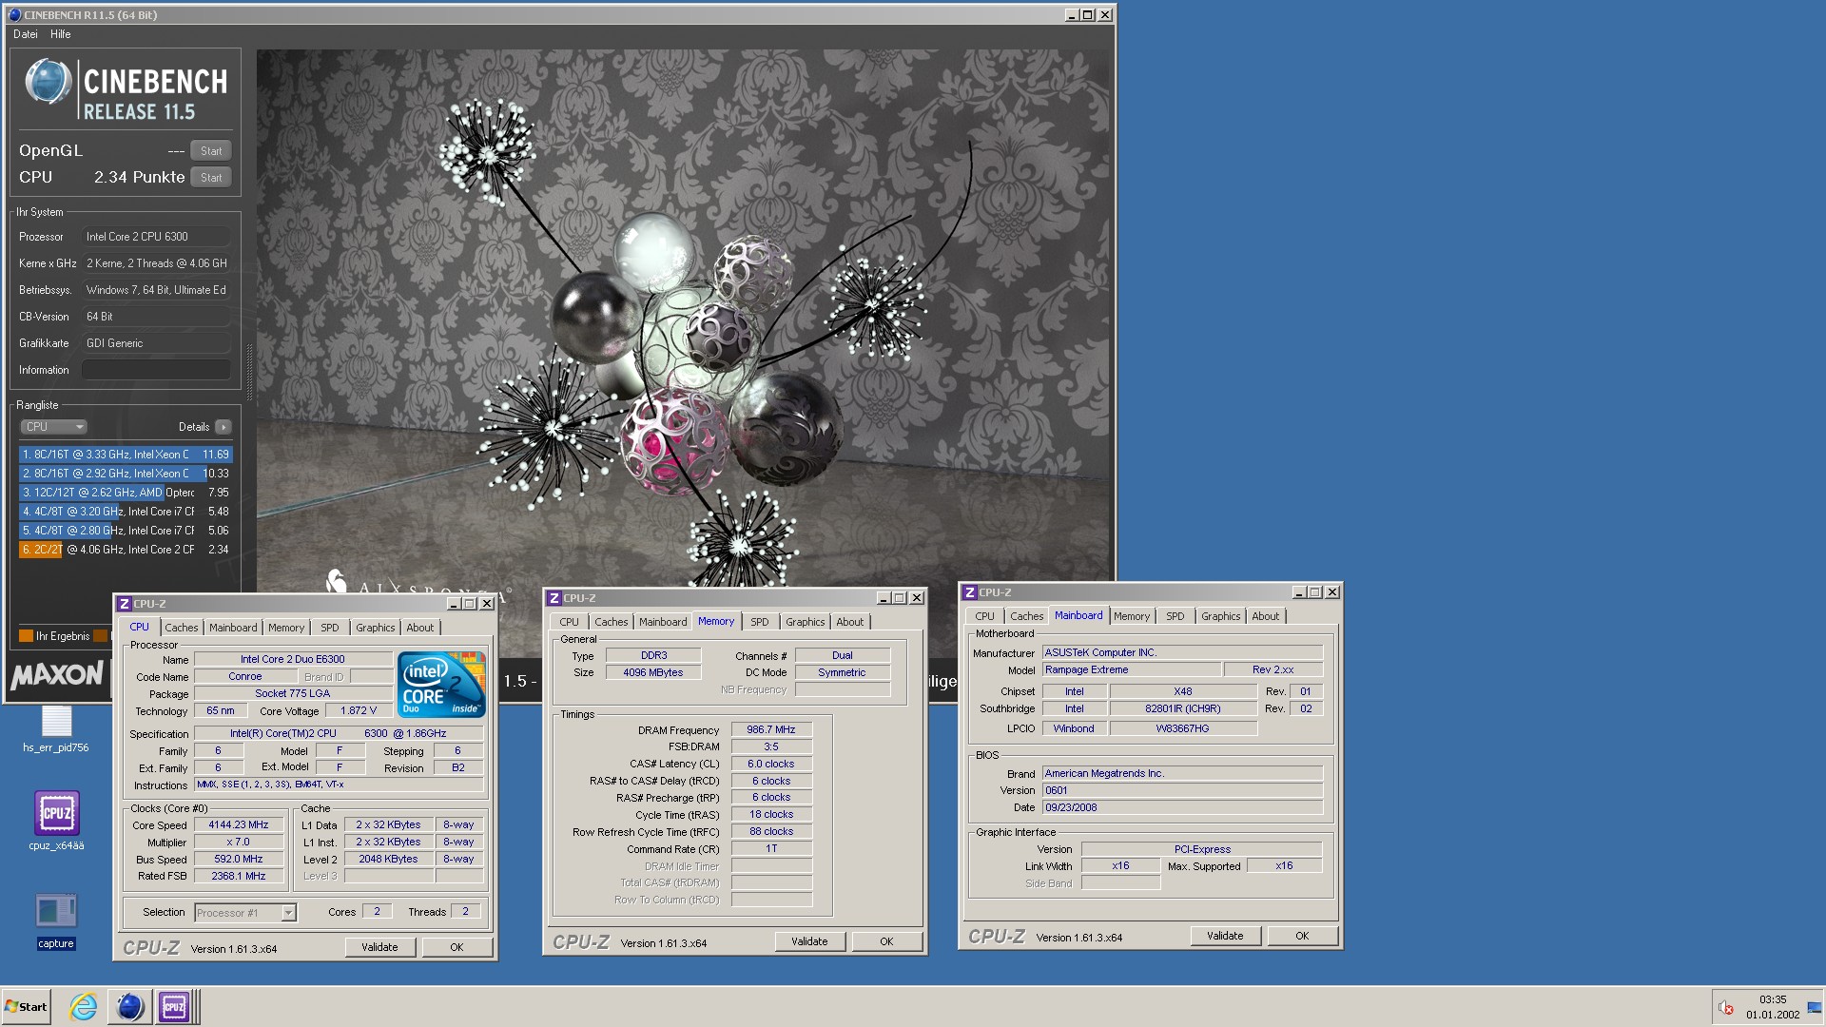Switch to Graphics tab in Mainboard window
Screen dimensions: 1826x1027
[1220, 616]
